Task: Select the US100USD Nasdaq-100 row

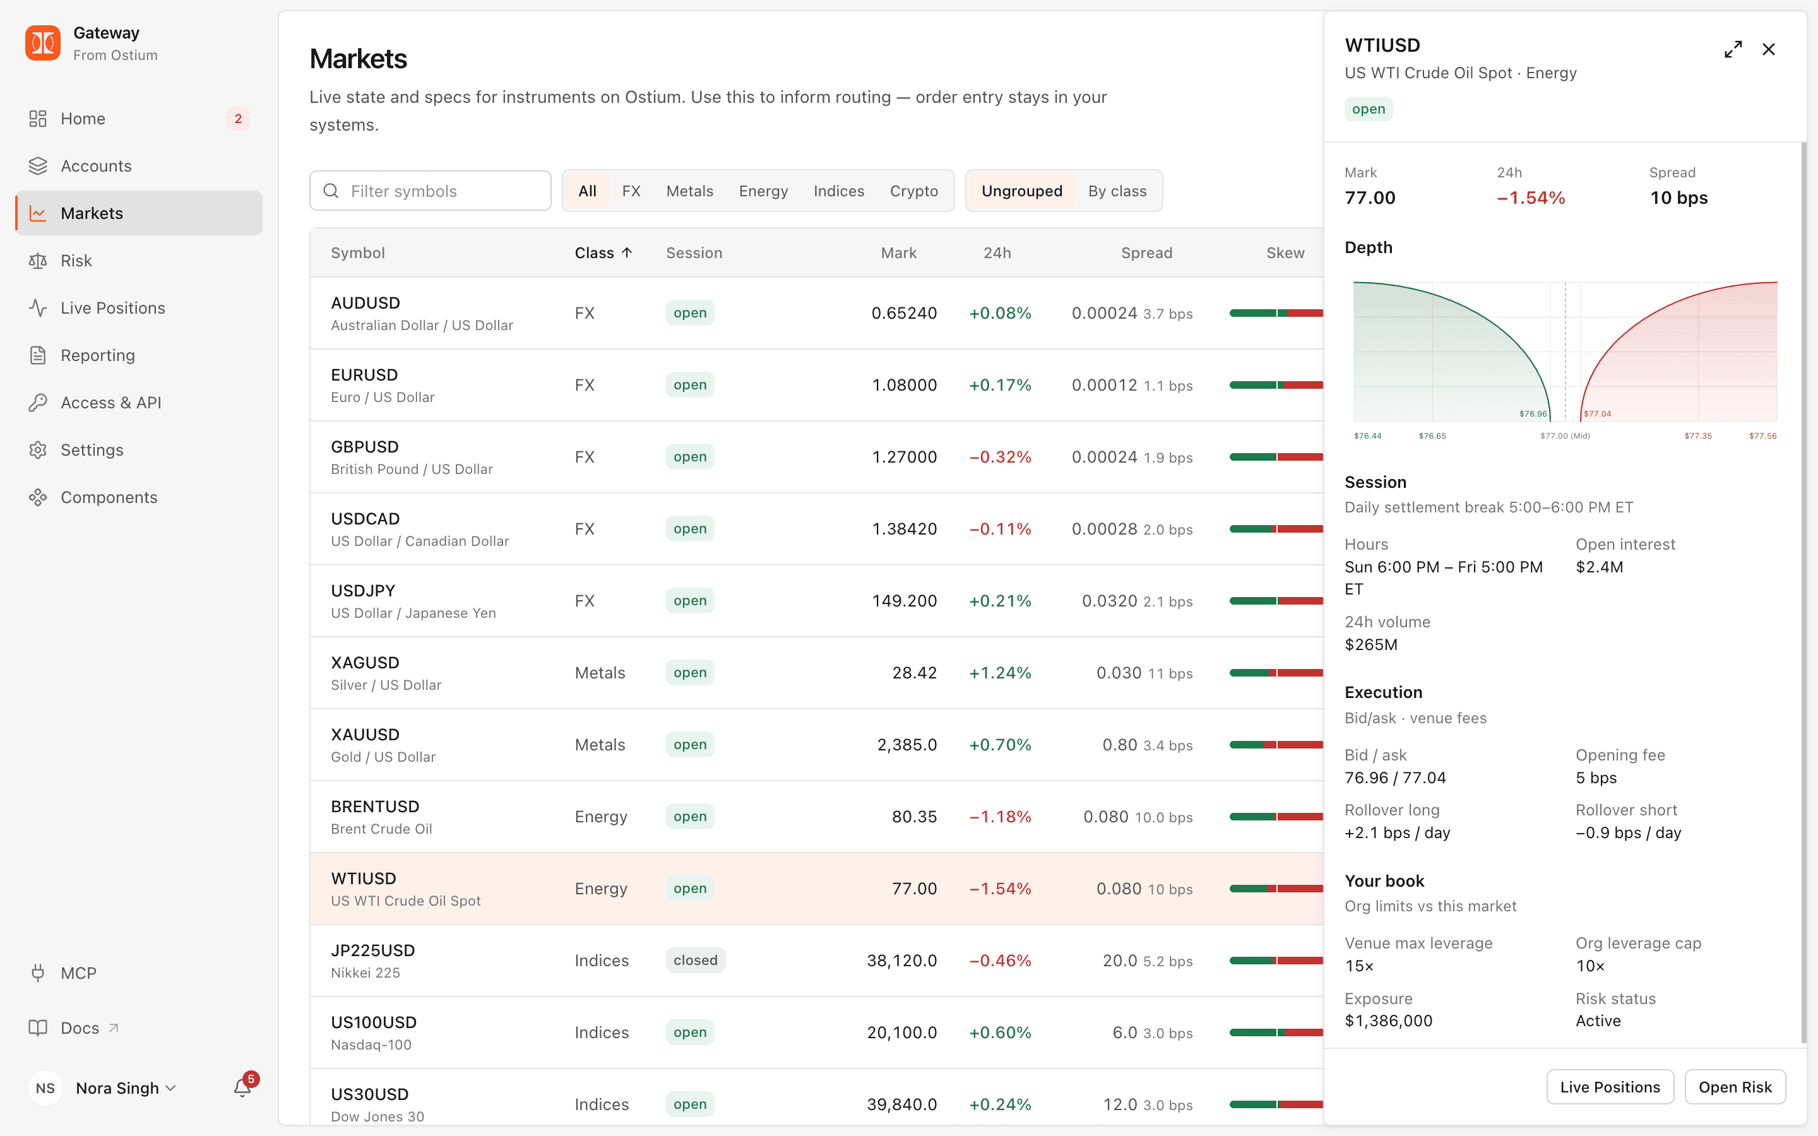Action: click(x=817, y=1033)
